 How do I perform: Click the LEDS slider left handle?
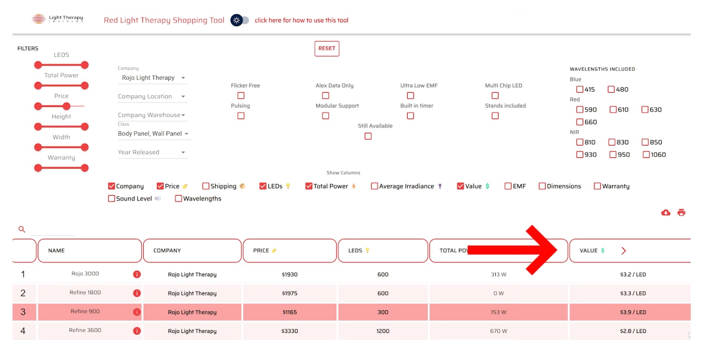(38, 65)
